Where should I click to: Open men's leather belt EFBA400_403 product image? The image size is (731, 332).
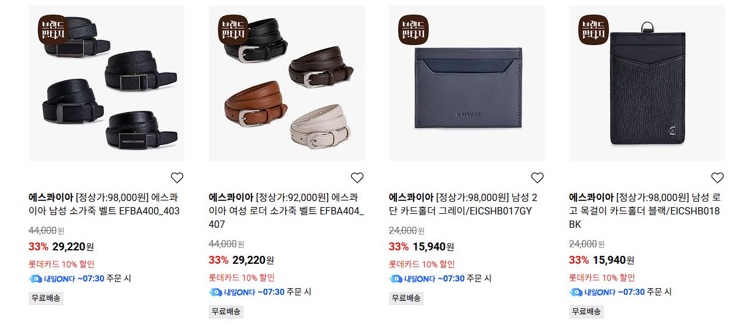(x=106, y=83)
